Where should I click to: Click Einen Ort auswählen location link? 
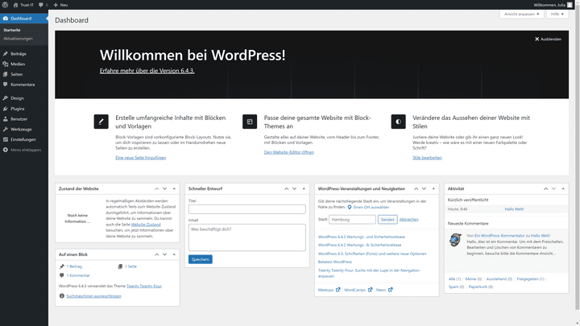(x=371, y=208)
